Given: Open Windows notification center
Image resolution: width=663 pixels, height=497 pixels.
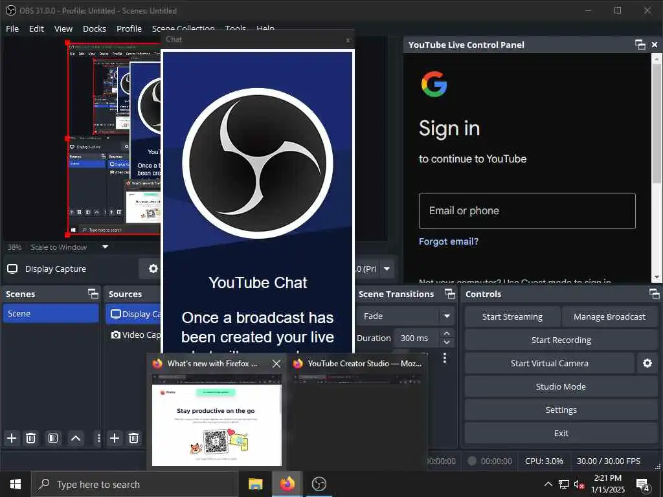Looking at the screenshot, I should click(x=643, y=484).
